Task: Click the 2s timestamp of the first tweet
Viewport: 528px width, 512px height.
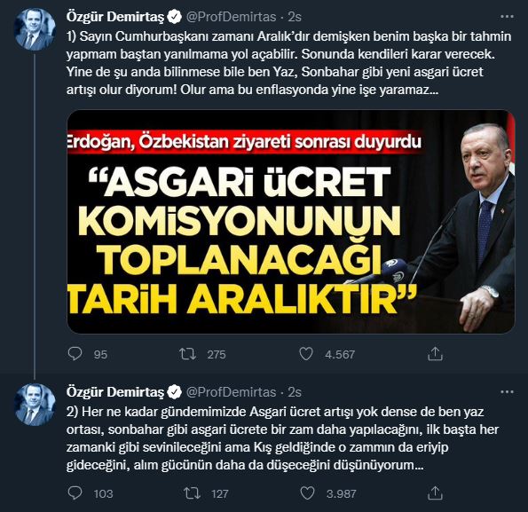Action: tap(295, 17)
